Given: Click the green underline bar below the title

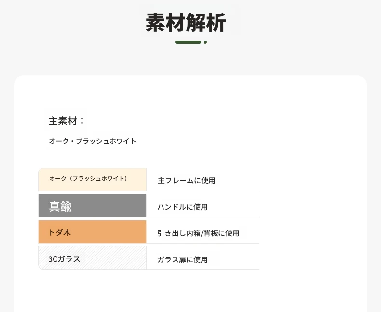Looking at the screenshot, I should [188, 42].
